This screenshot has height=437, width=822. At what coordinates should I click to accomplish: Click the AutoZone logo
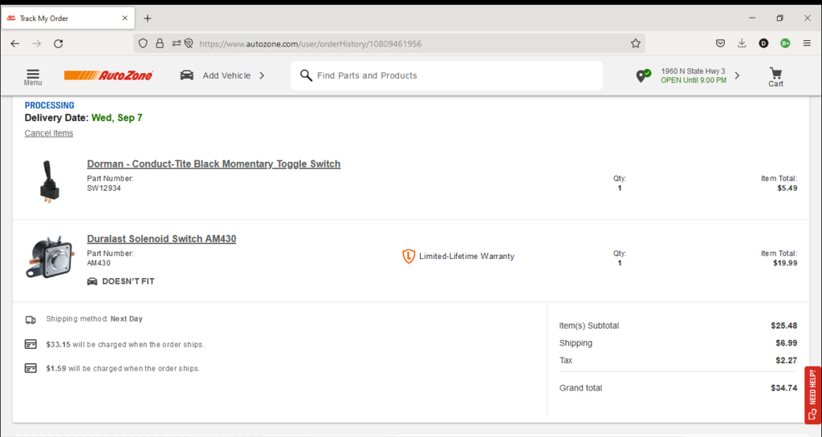[x=108, y=75]
